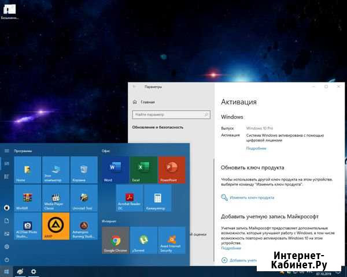Open user account avatar in Start rail
This screenshot has width=347, height=277.
click(7, 208)
